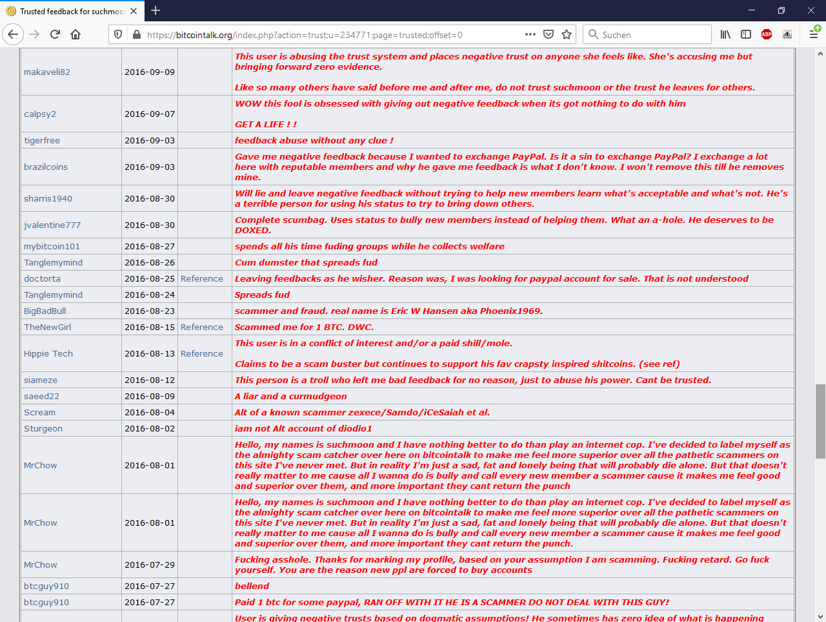Open makaveli82 user profile
This screenshot has height=622, width=826.
point(47,72)
